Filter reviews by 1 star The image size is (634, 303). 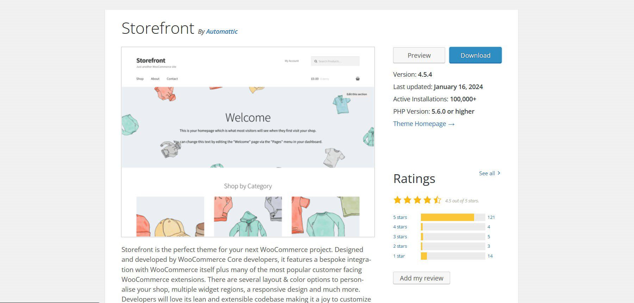pos(399,256)
